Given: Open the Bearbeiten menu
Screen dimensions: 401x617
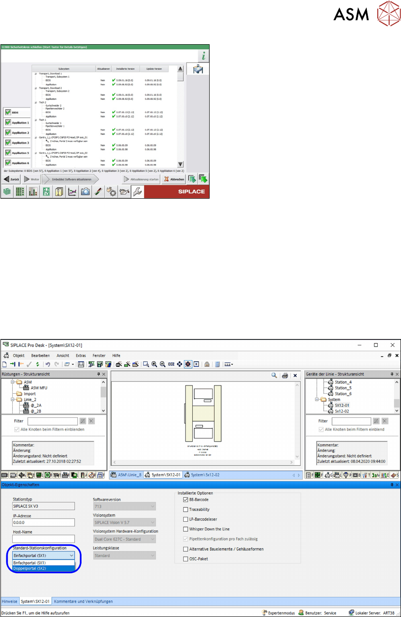Looking at the screenshot, I should 40,355.
